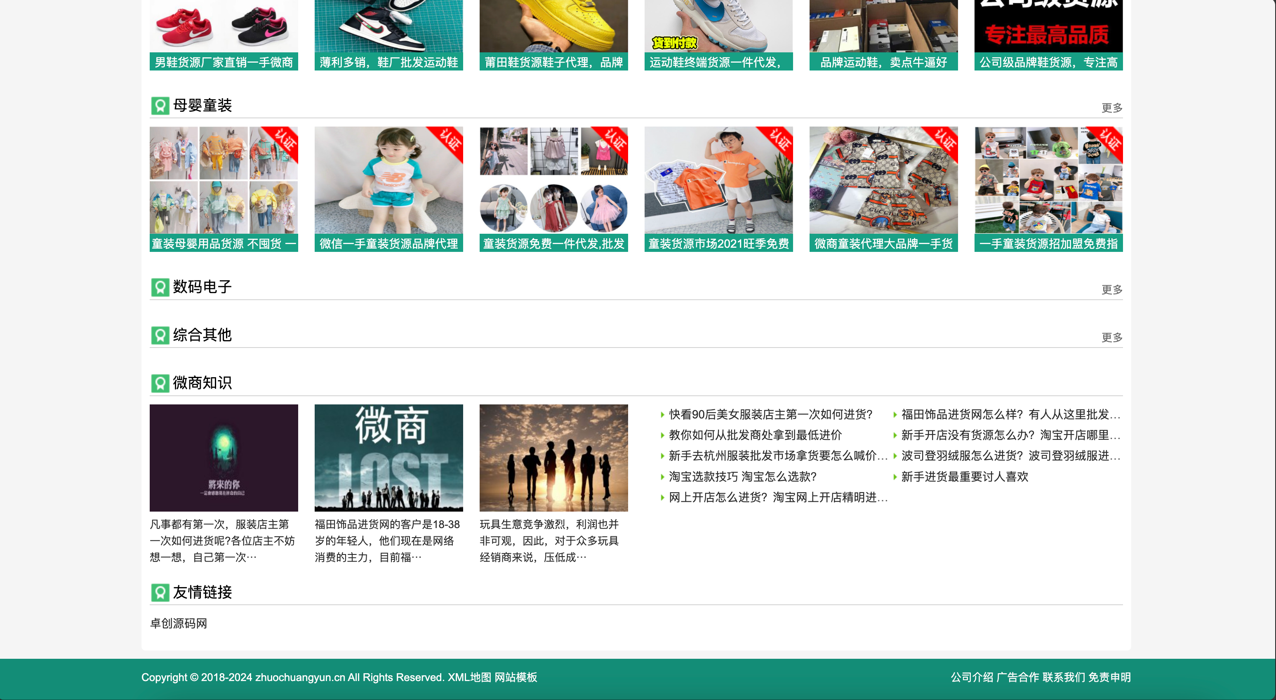This screenshot has height=700, width=1276.
Task: Click the 综合其他 section badge icon
Action: [160, 335]
